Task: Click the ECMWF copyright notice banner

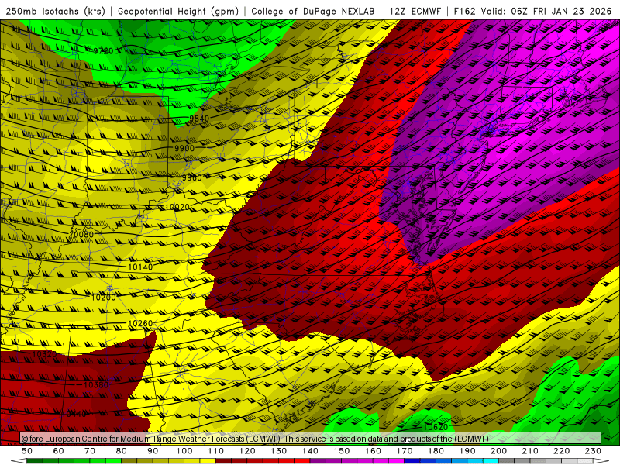Action: pyautogui.click(x=311, y=438)
